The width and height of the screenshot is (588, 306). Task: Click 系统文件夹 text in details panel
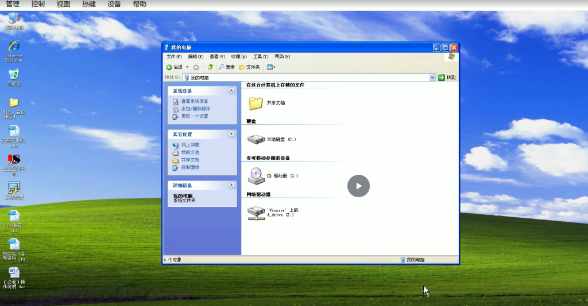coord(184,201)
